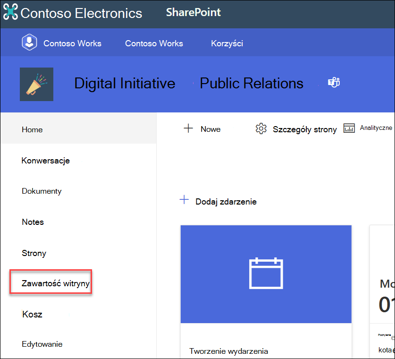
Task: Click the plus icon beside Nowe
Action: [188, 128]
